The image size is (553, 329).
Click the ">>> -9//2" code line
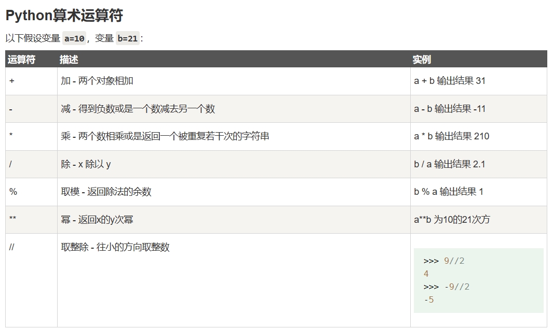pyautogui.click(x=447, y=287)
